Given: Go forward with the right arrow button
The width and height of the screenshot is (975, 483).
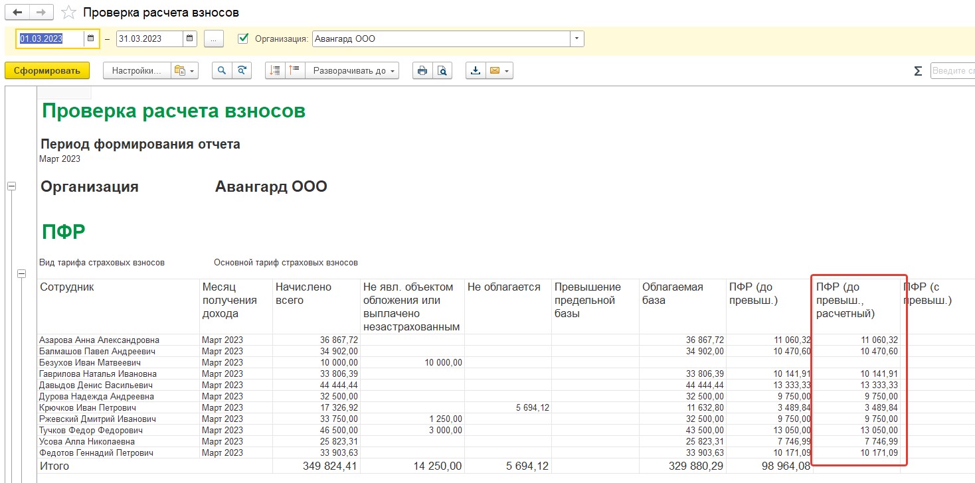Looking at the screenshot, I should click(x=42, y=12).
